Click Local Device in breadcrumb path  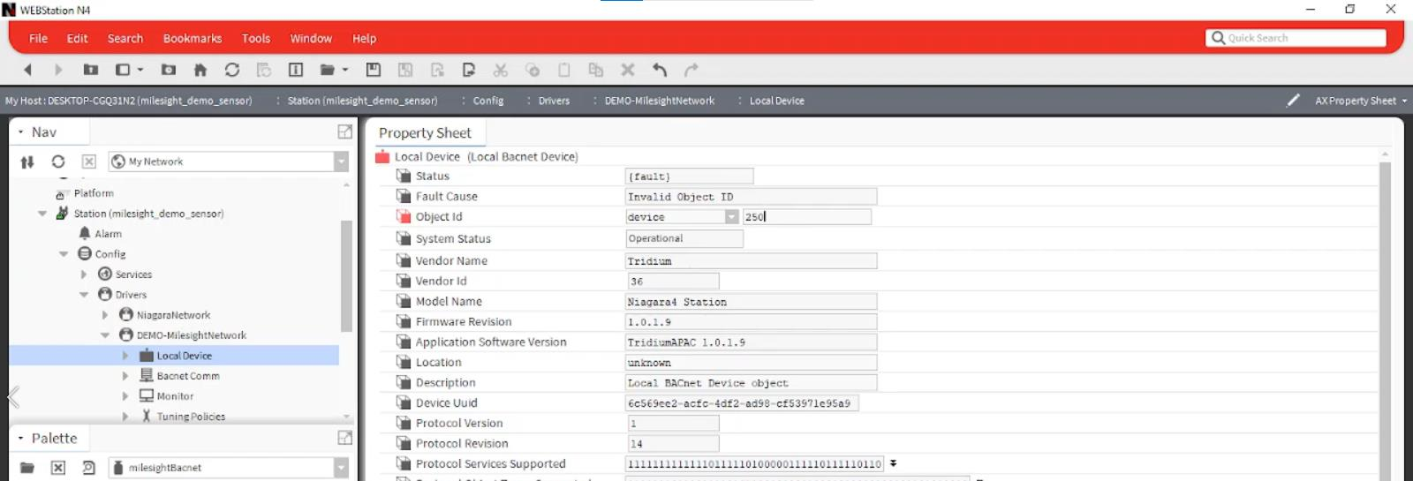click(776, 101)
